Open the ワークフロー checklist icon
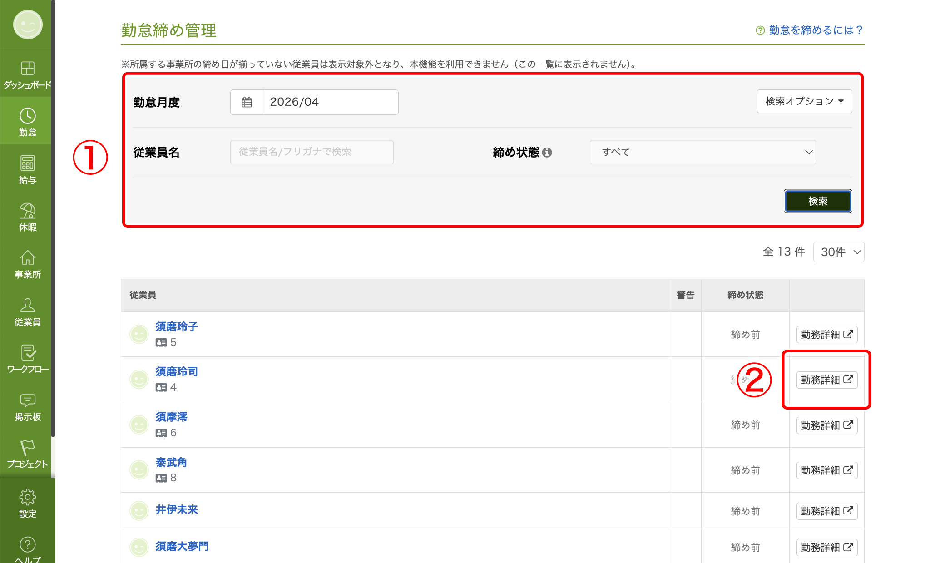This screenshot has height=563, width=930. pos(27,353)
